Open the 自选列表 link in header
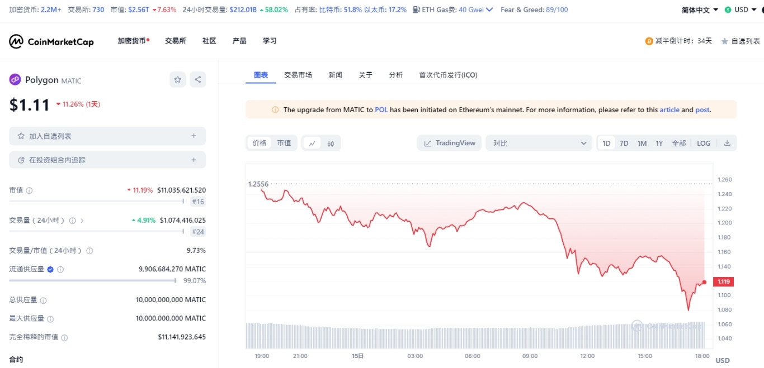Image resolution: width=764 pixels, height=368 pixels. [741, 41]
